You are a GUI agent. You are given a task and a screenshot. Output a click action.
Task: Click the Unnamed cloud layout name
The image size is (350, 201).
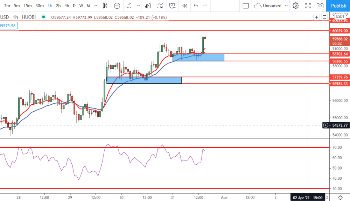(268, 6)
